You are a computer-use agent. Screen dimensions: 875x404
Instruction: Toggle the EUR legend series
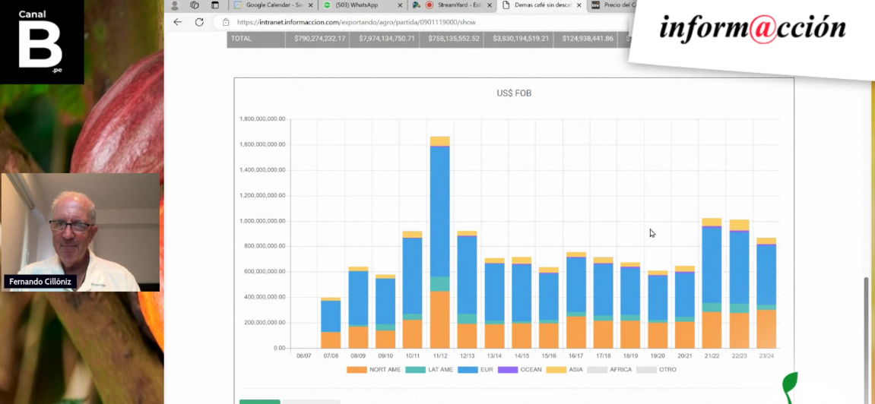[475, 370]
